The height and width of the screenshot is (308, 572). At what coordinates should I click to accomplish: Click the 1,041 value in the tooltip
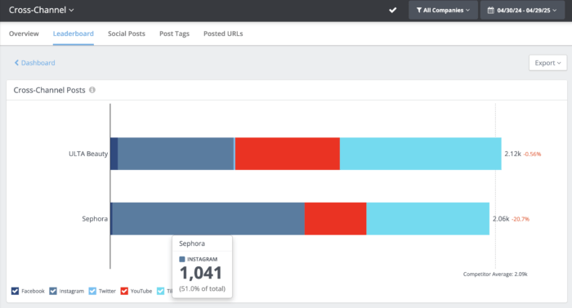coord(201,273)
